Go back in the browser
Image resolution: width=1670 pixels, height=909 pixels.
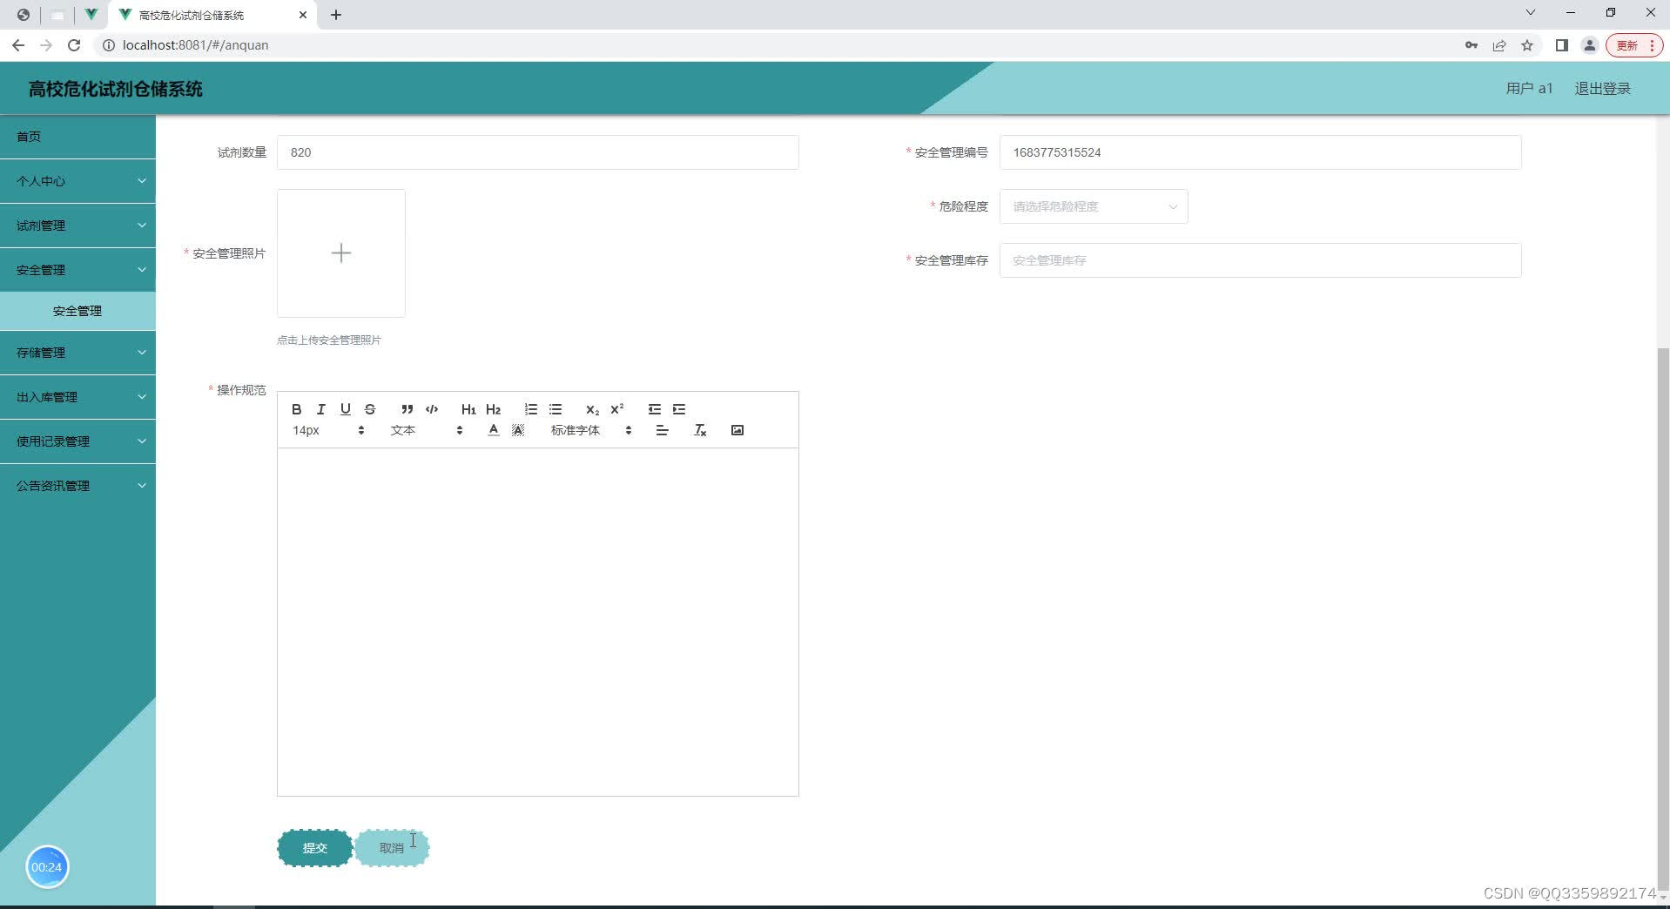tap(18, 45)
